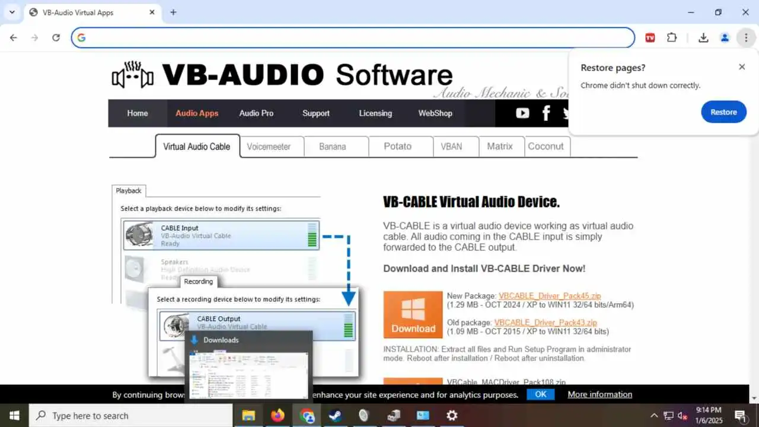Click the red TV extension icon
The height and width of the screenshot is (427, 759).
[650, 37]
